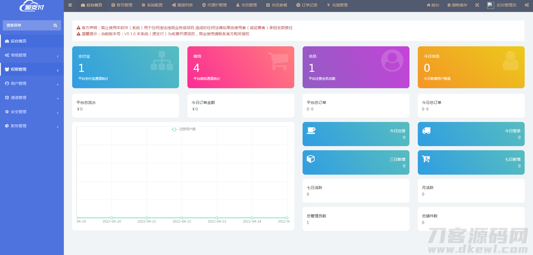Go to 前台 link in top bar

433,5
